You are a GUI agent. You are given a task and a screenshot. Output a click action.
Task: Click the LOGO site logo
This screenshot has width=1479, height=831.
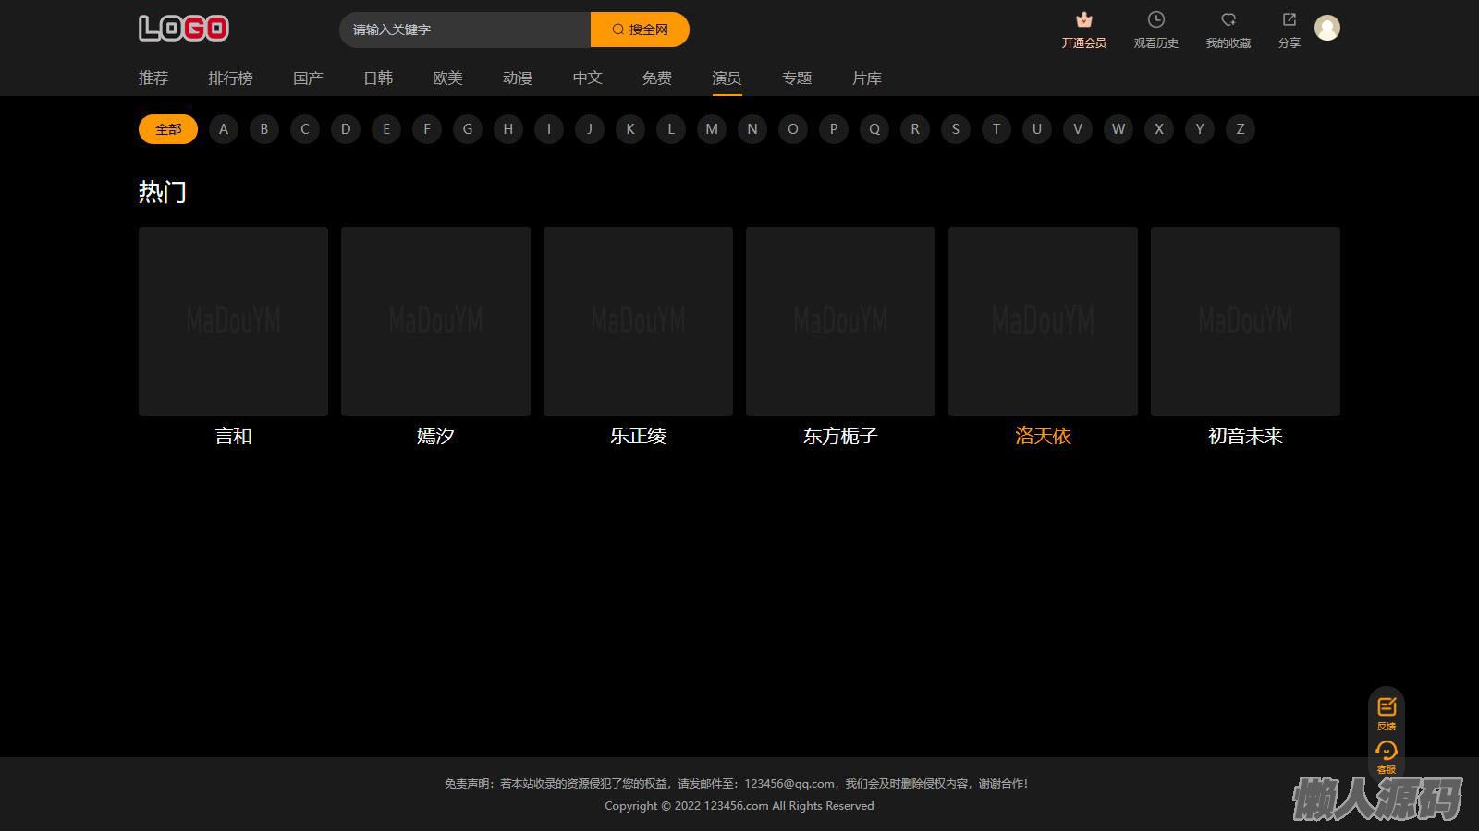tap(184, 29)
